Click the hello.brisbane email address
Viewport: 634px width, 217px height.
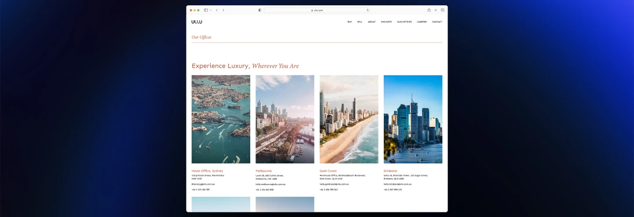coord(398,185)
